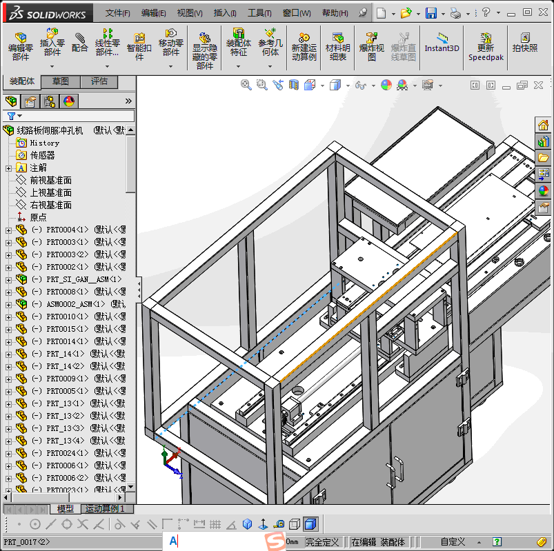Screen dimensions: 554x551
Task: Click Section View icon
Action: click(x=294, y=85)
